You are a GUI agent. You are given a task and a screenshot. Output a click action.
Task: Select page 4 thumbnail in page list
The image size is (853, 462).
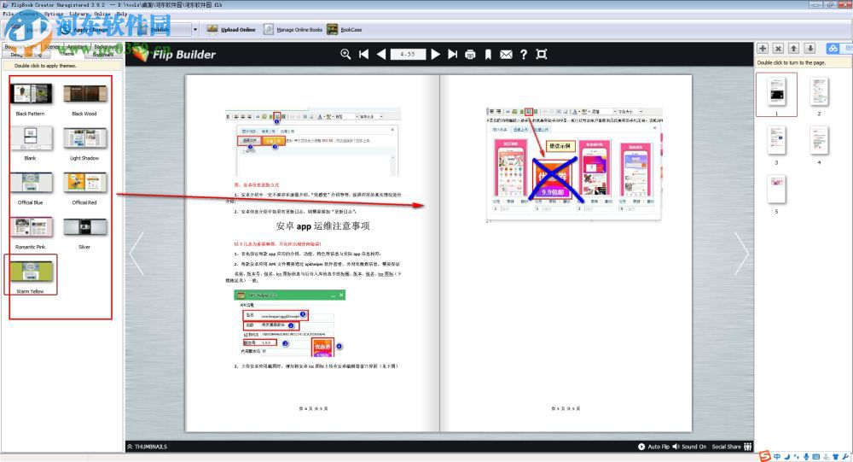819,140
